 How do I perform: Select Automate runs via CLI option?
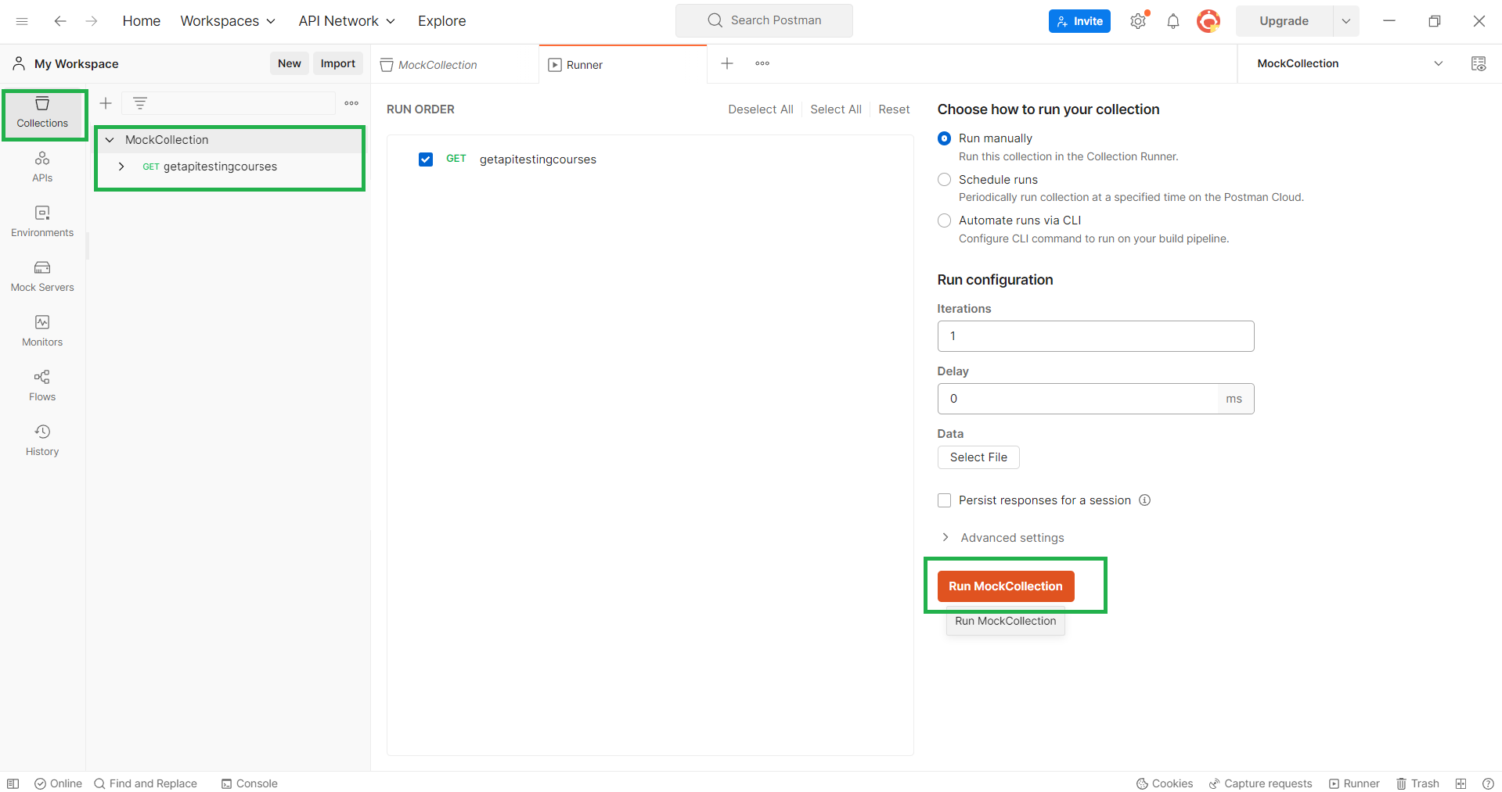click(x=944, y=220)
